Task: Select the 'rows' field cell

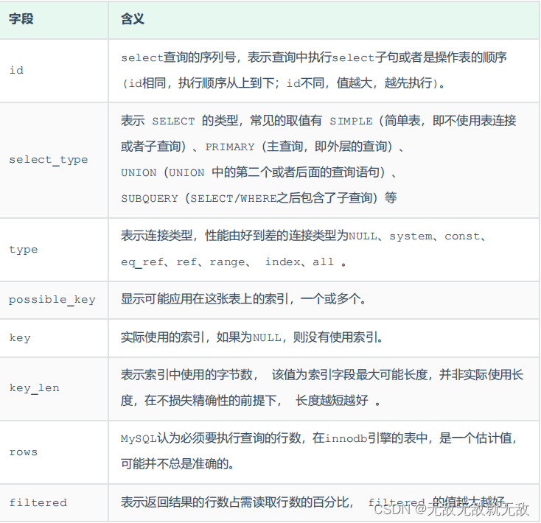Action: pos(54,452)
